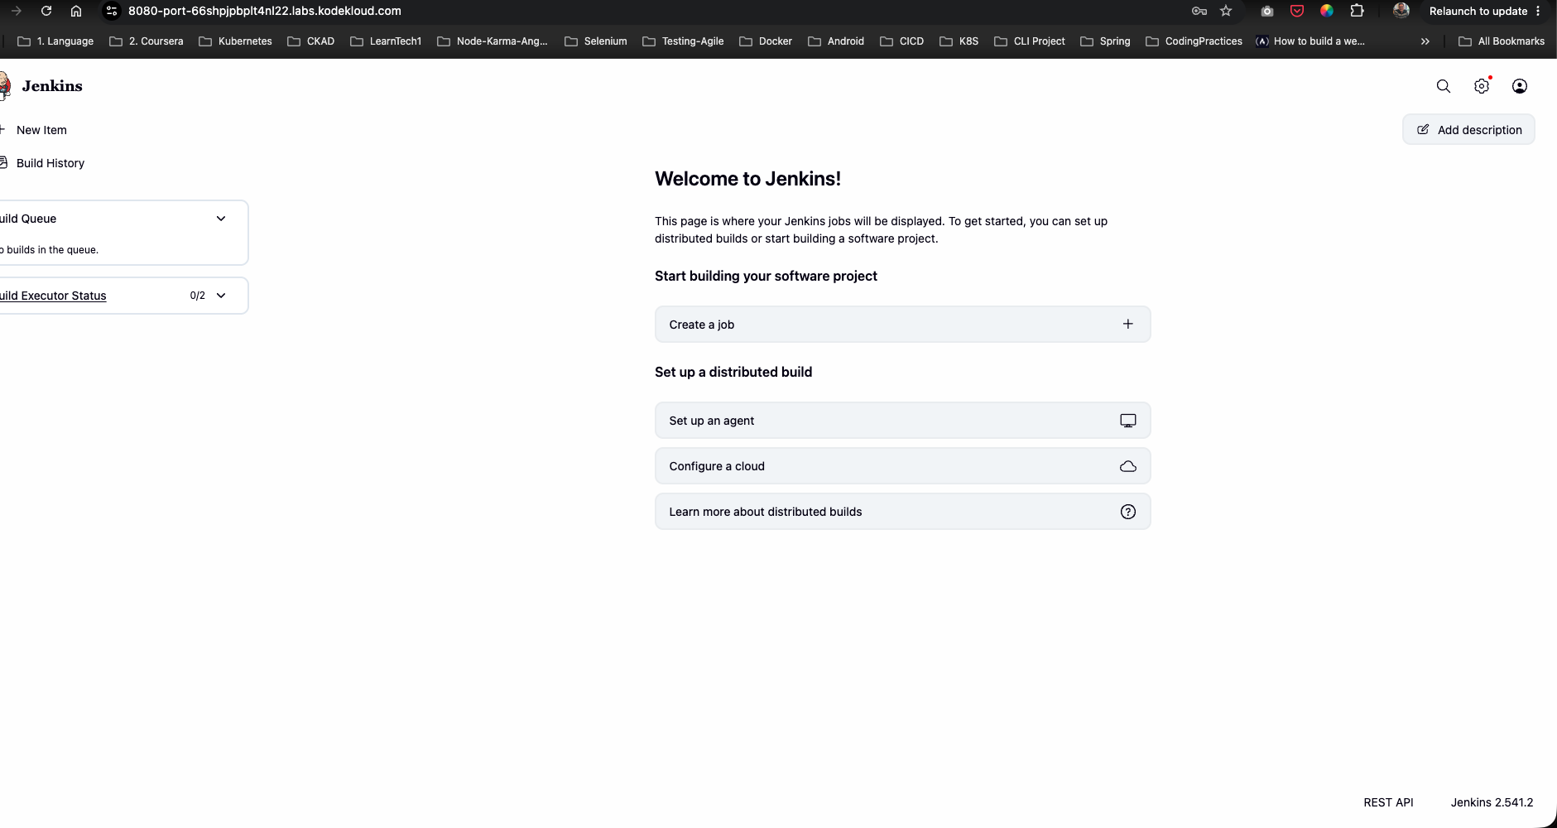Viewport: 1557px width, 828px height.
Task: Open the Android bookmarks folder
Action: 836,41
